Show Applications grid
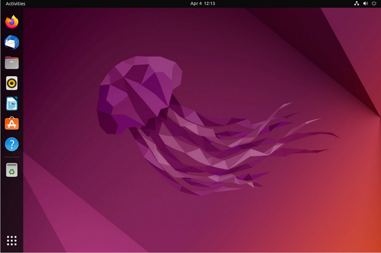 point(12,240)
